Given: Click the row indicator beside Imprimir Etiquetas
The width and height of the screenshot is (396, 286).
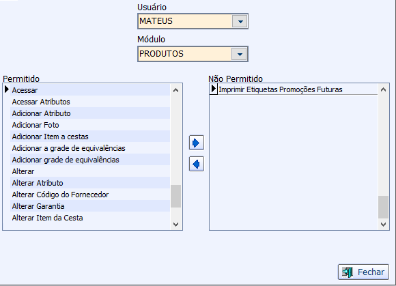Looking at the screenshot, I should 214,89.
